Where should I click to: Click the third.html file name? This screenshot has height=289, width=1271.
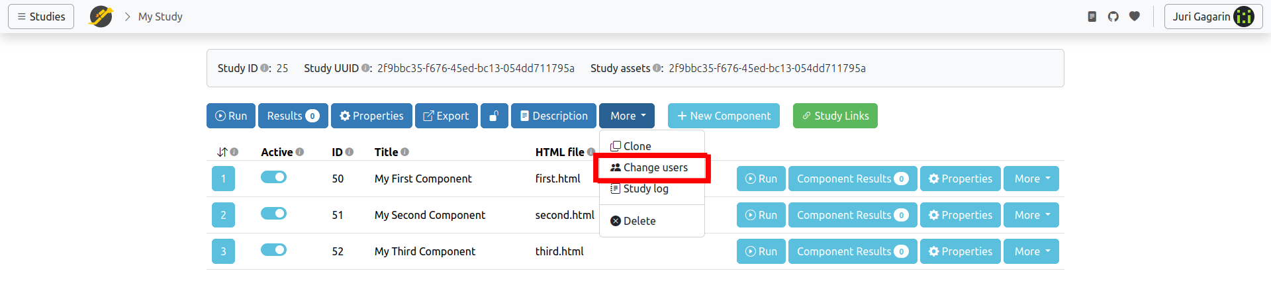[559, 251]
